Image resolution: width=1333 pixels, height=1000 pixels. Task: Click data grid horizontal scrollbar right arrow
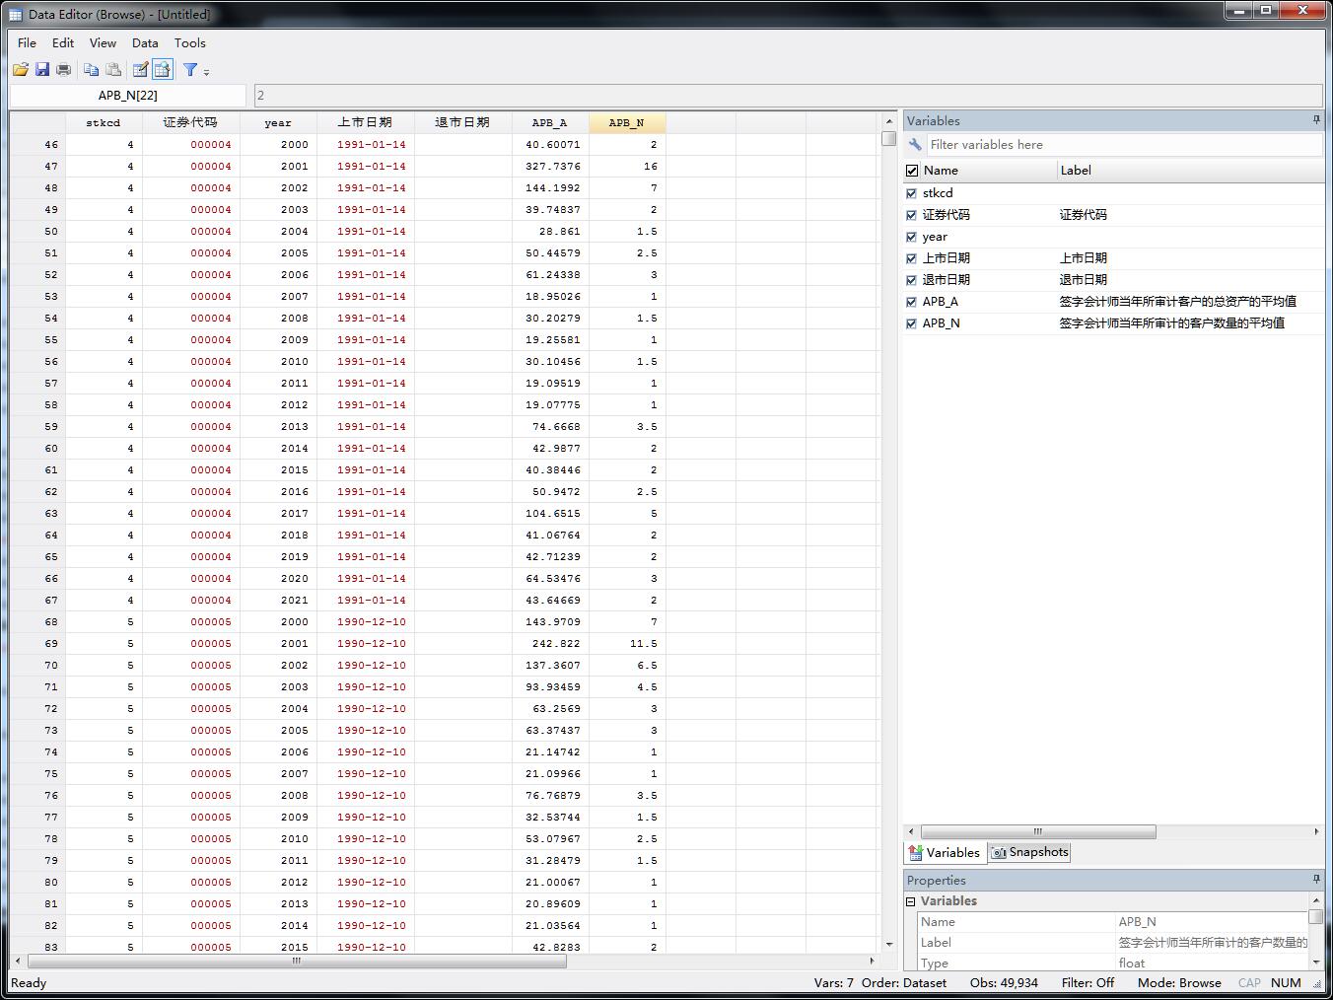pyautogui.click(x=872, y=961)
